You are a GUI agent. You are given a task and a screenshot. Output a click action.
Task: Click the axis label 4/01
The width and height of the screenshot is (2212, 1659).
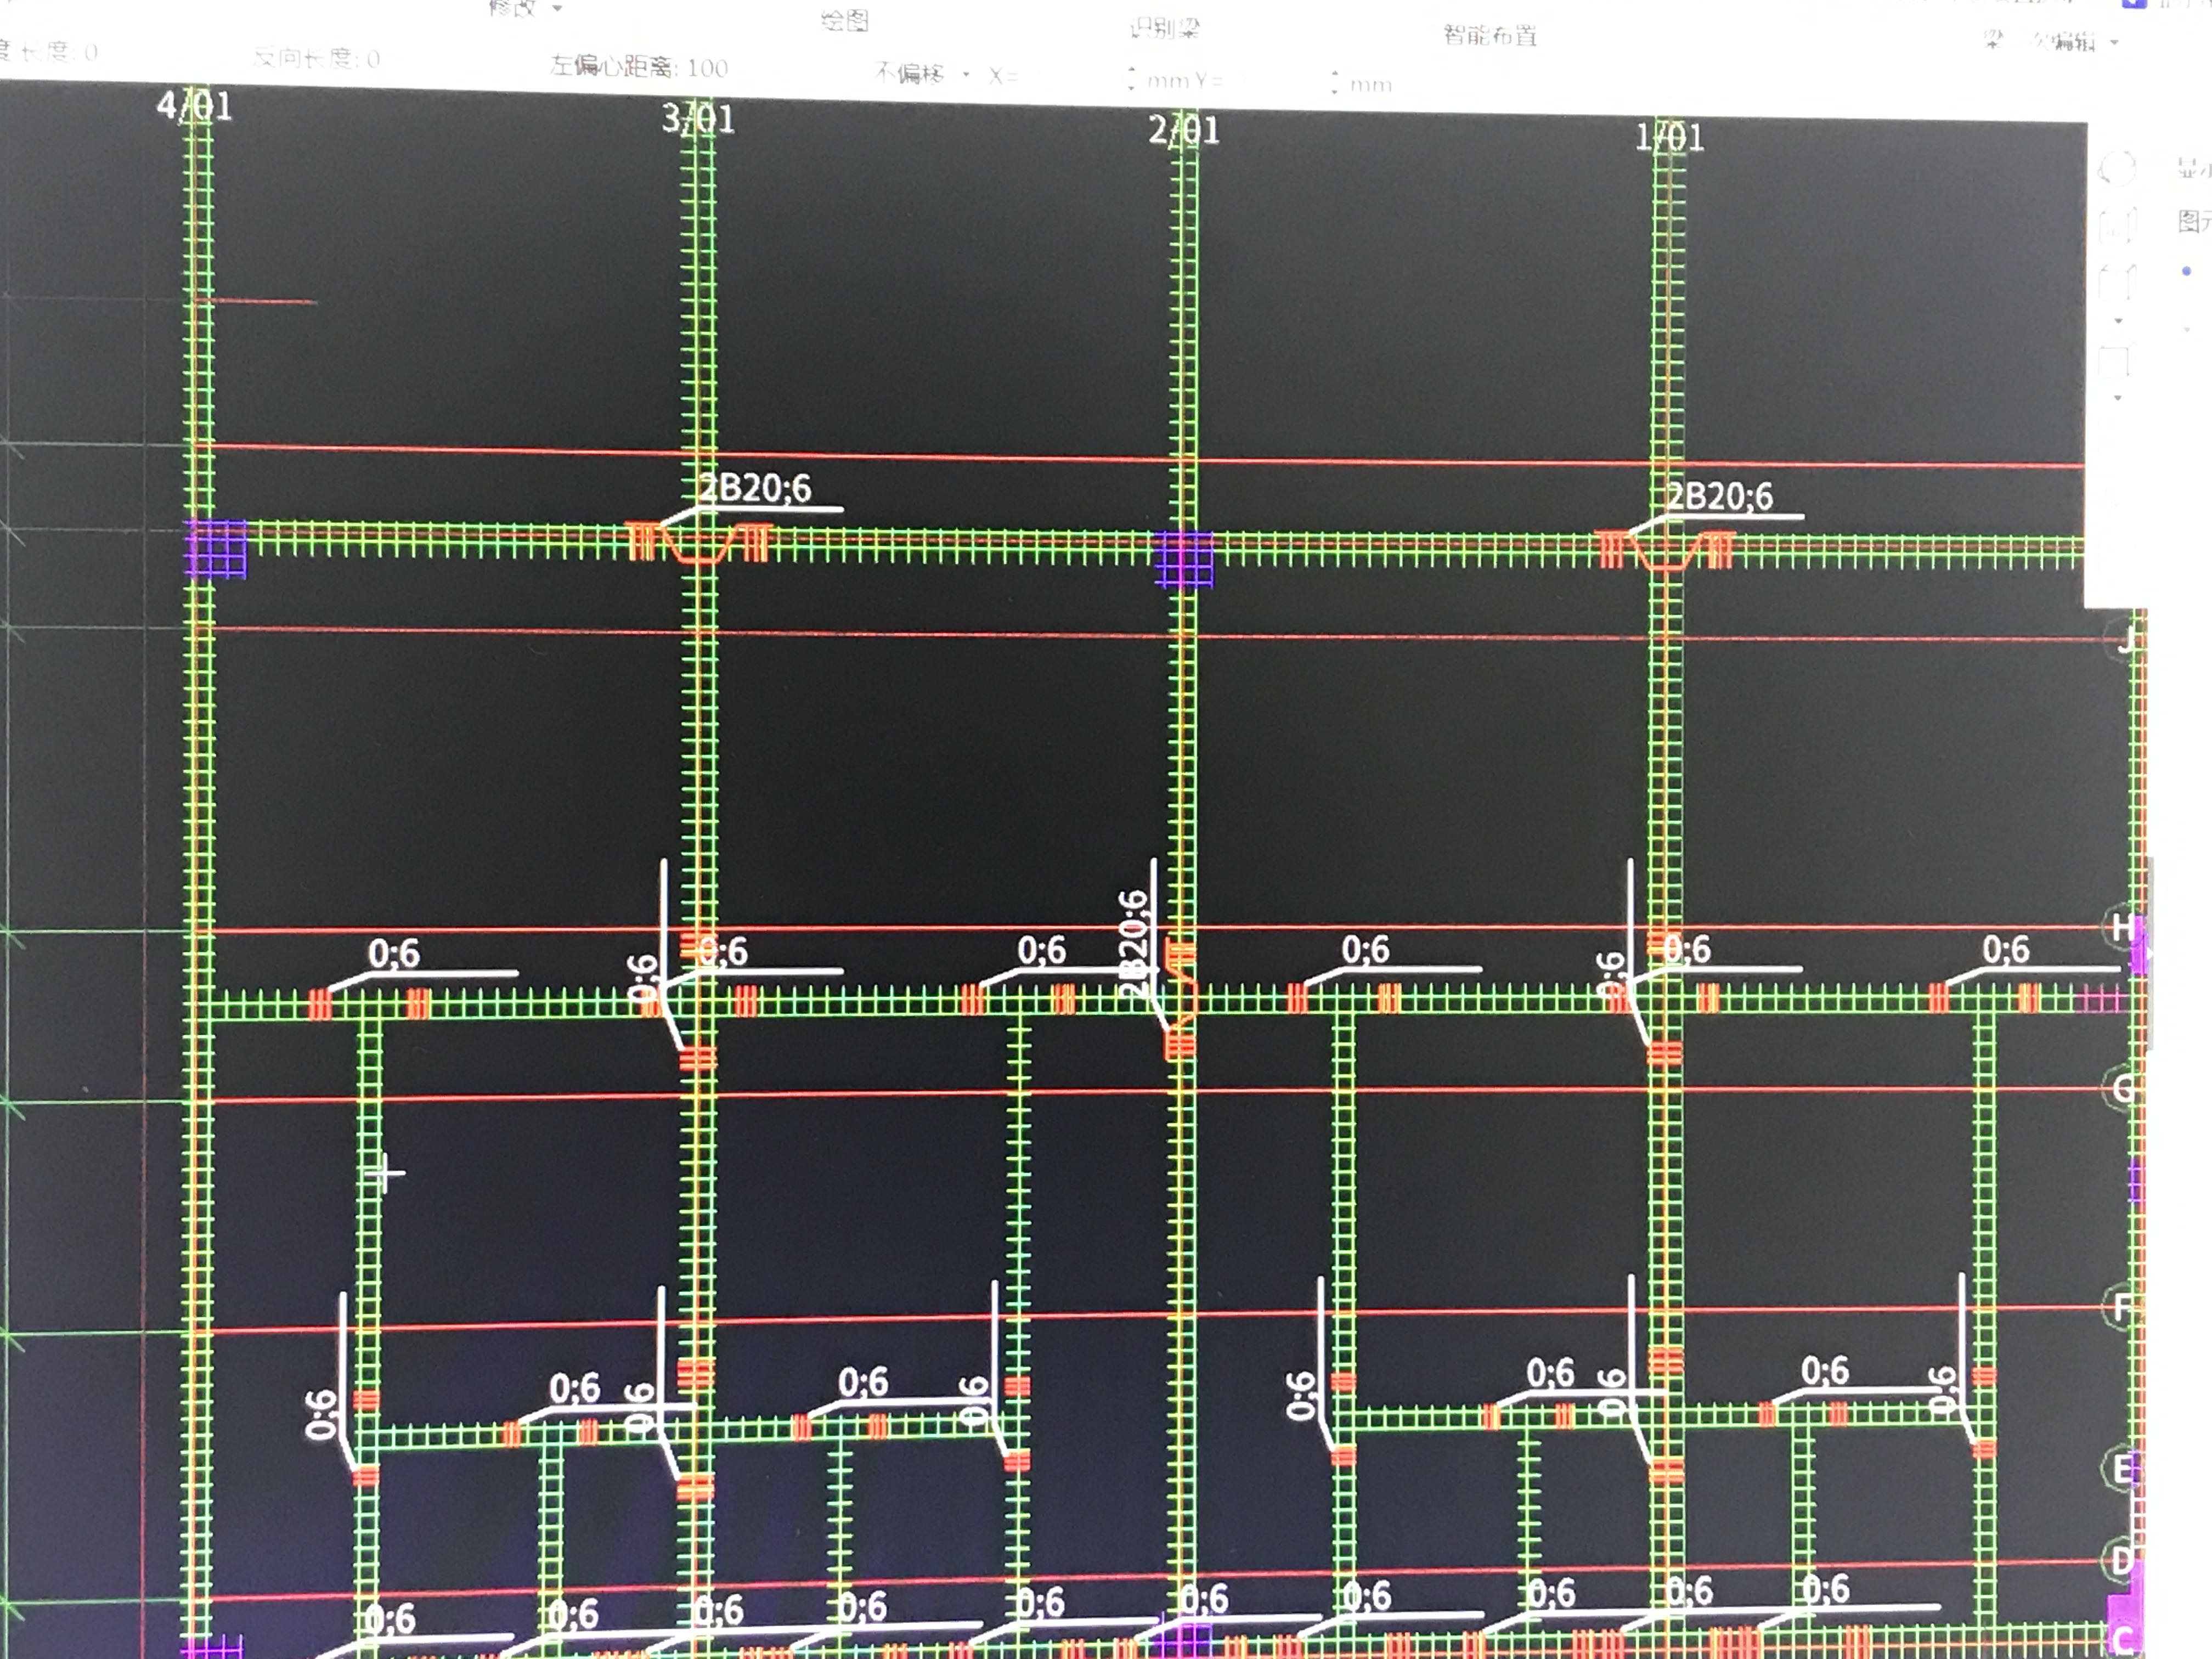click(x=194, y=106)
